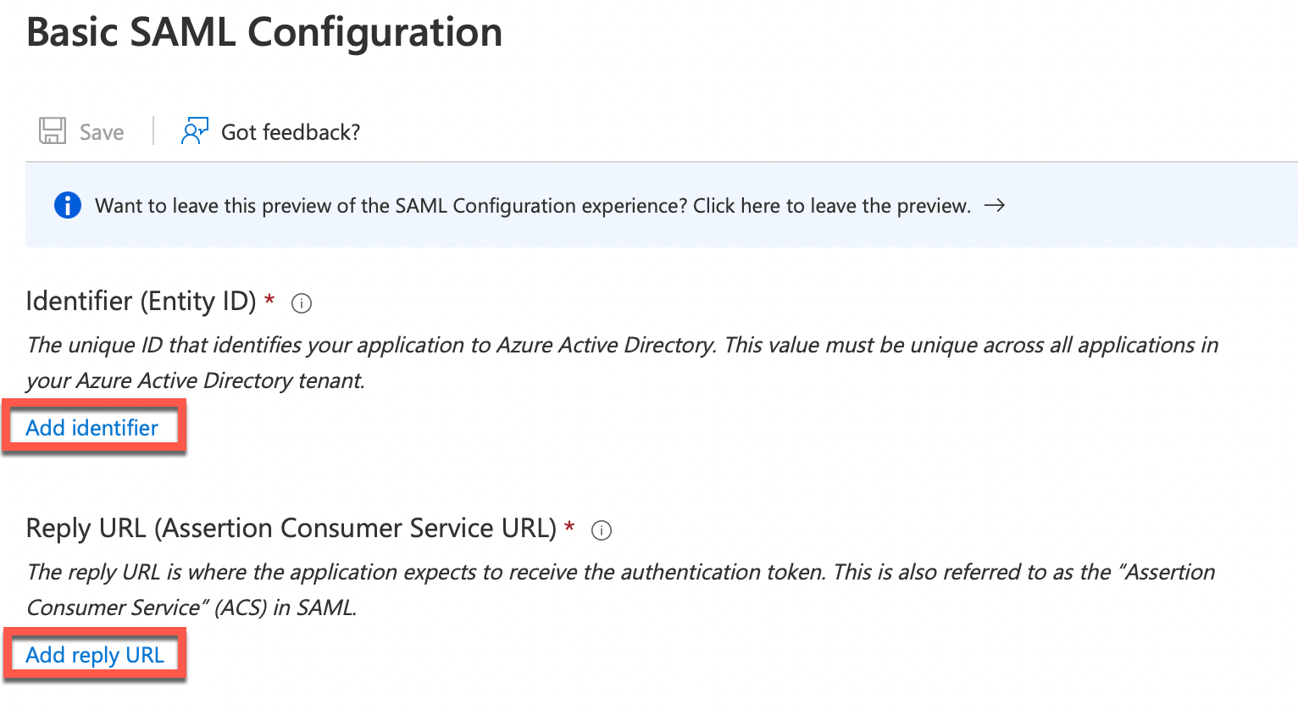Viewport: 1298px width, 710px height.
Task: Open the "Got feedback?" option
Action: [290, 132]
